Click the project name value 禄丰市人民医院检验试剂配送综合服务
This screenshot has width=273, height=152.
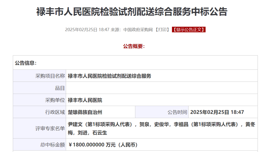[x=109, y=76]
